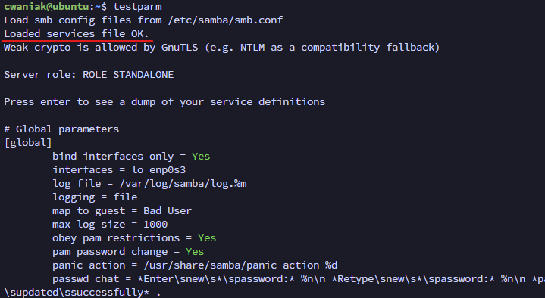The width and height of the screenshot is (545, 298).
Task: Click the 'logging = file' line
Action: coord(95,197)
